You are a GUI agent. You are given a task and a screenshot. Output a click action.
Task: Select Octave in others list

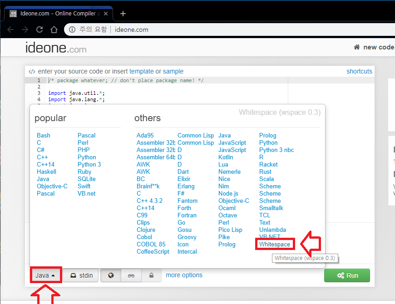(x=228, y=216)
